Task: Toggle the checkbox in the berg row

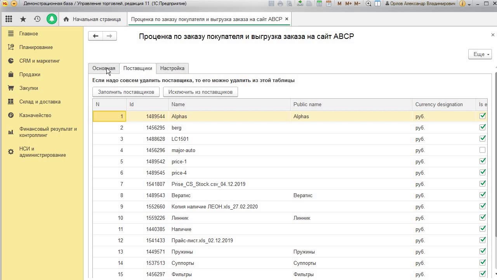Action: click(483, 127)
